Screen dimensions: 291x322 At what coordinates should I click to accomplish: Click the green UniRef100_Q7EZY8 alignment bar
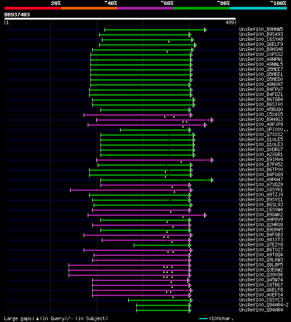161,245
